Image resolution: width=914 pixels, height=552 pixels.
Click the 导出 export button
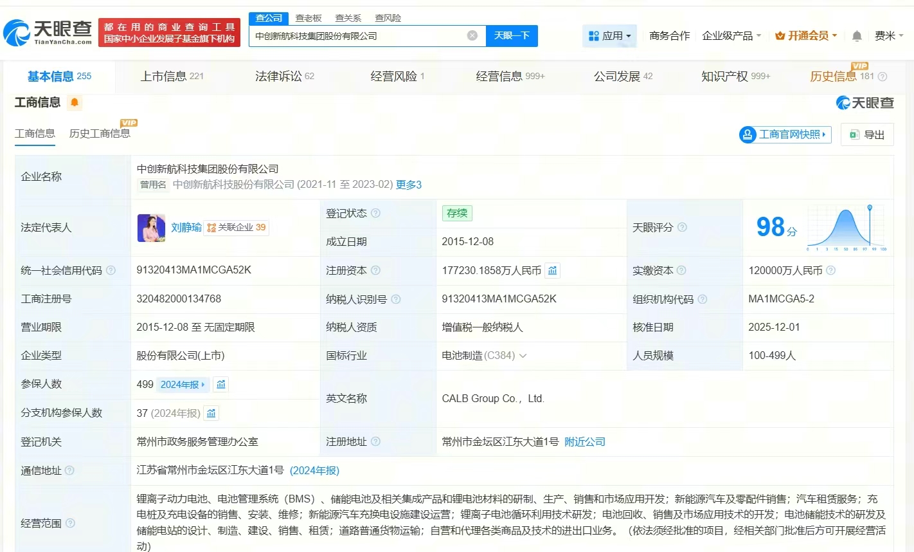click(867, 134)
